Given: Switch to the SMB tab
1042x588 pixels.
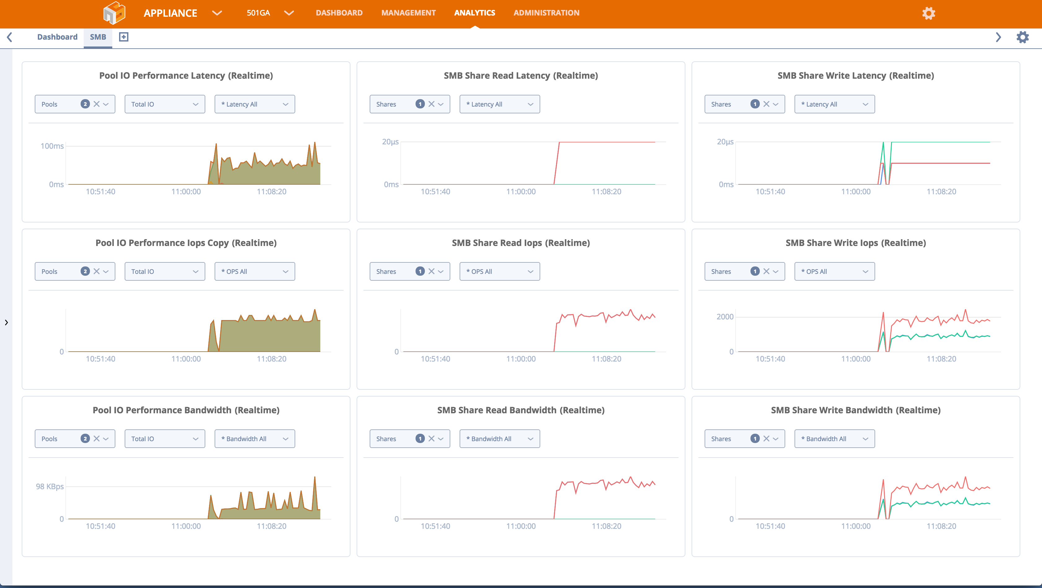Looking at the screenshot, I should [x=98, y=37].
